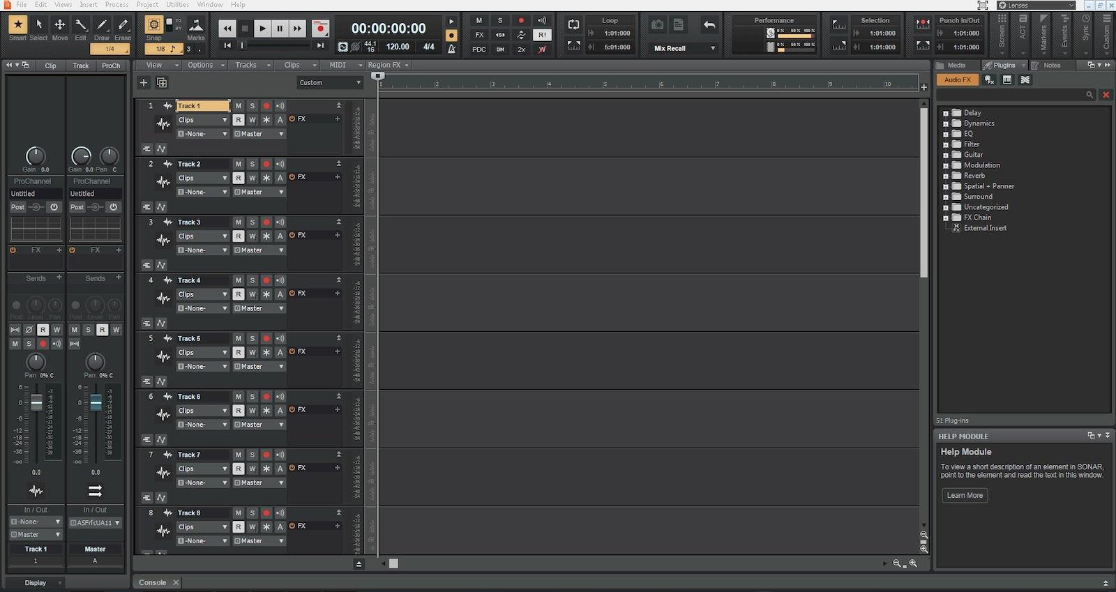Choose the Select tool
This screenshot has width=1116, height=592.
point(39,25)
